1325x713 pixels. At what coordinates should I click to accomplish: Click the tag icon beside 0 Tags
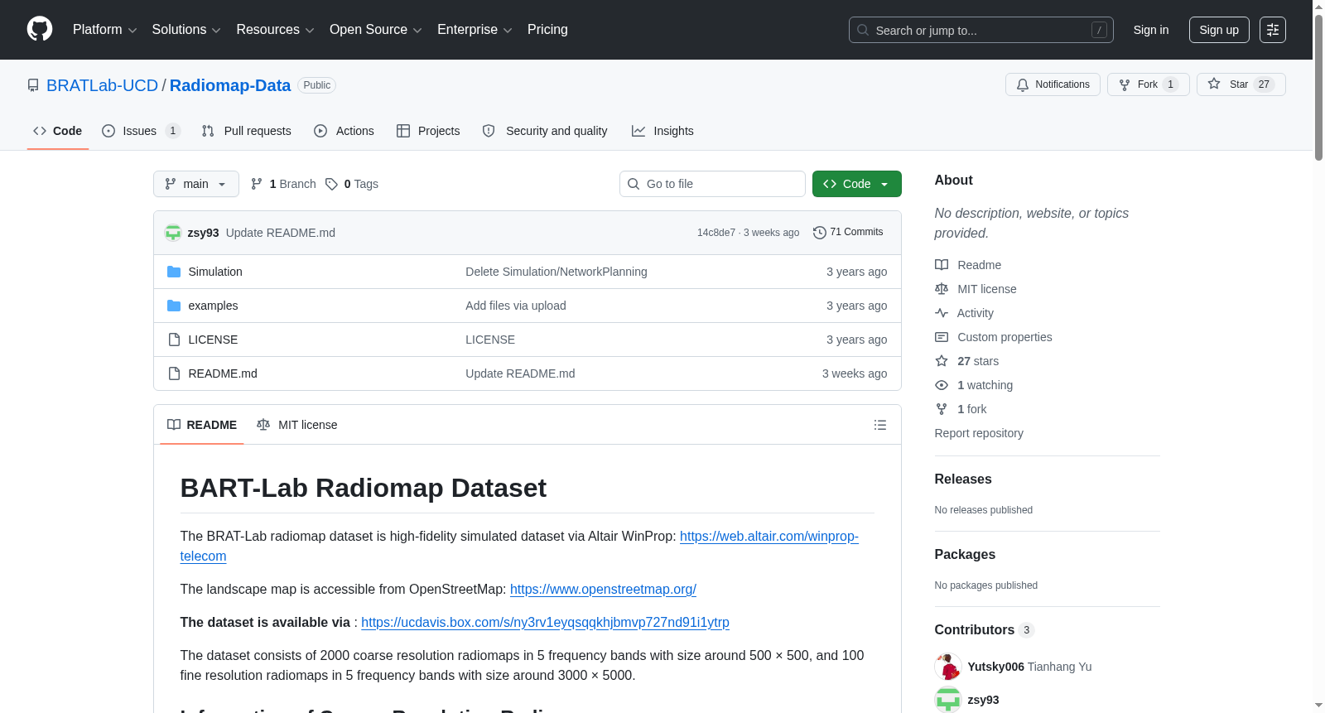coord(331,184)
